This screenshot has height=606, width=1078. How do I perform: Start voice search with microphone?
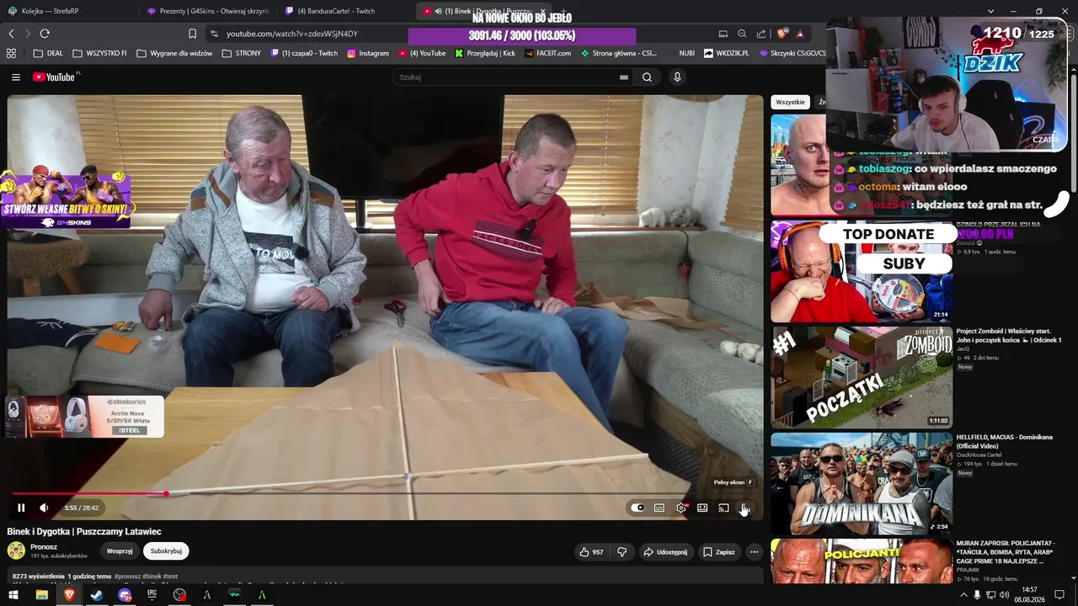click(676, 77)
